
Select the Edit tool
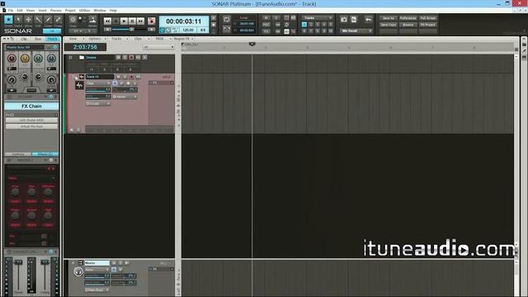click(38, 20)
